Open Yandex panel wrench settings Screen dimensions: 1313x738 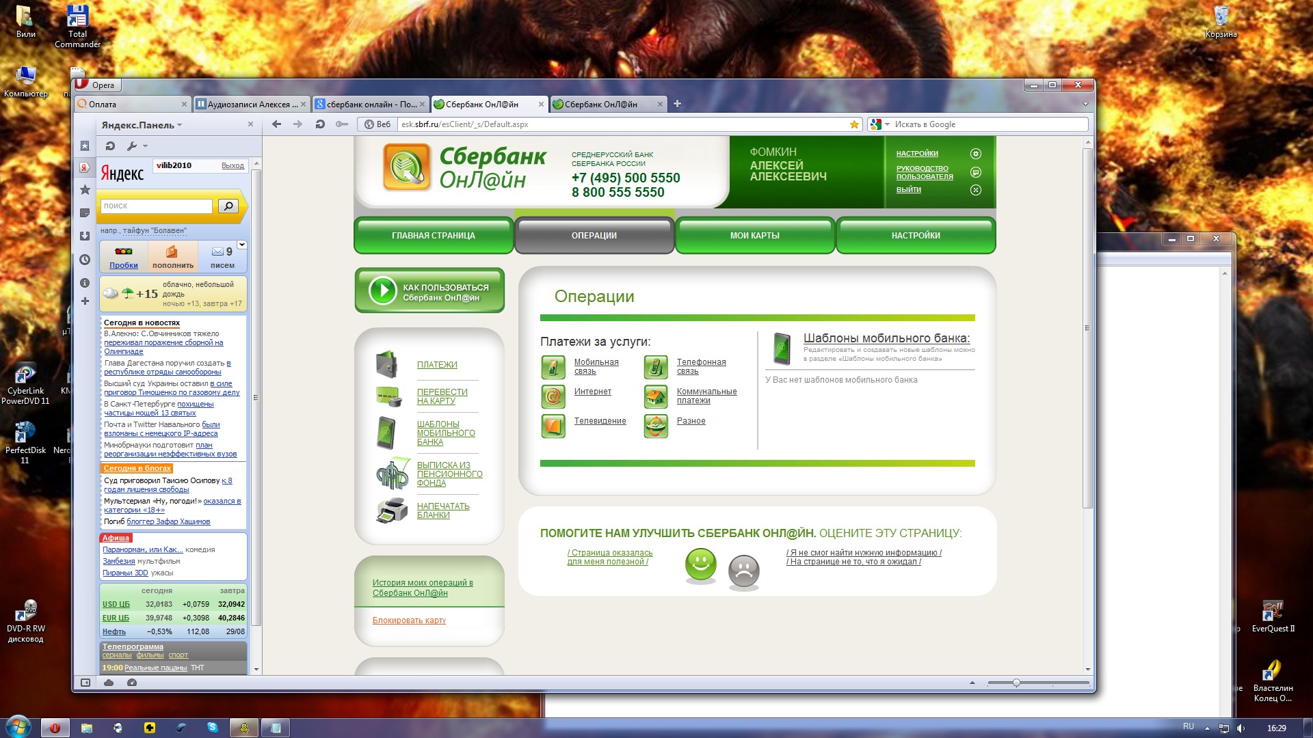click(132, 146)
